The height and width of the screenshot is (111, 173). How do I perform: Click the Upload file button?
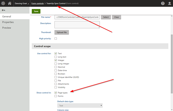coord(62,32)
